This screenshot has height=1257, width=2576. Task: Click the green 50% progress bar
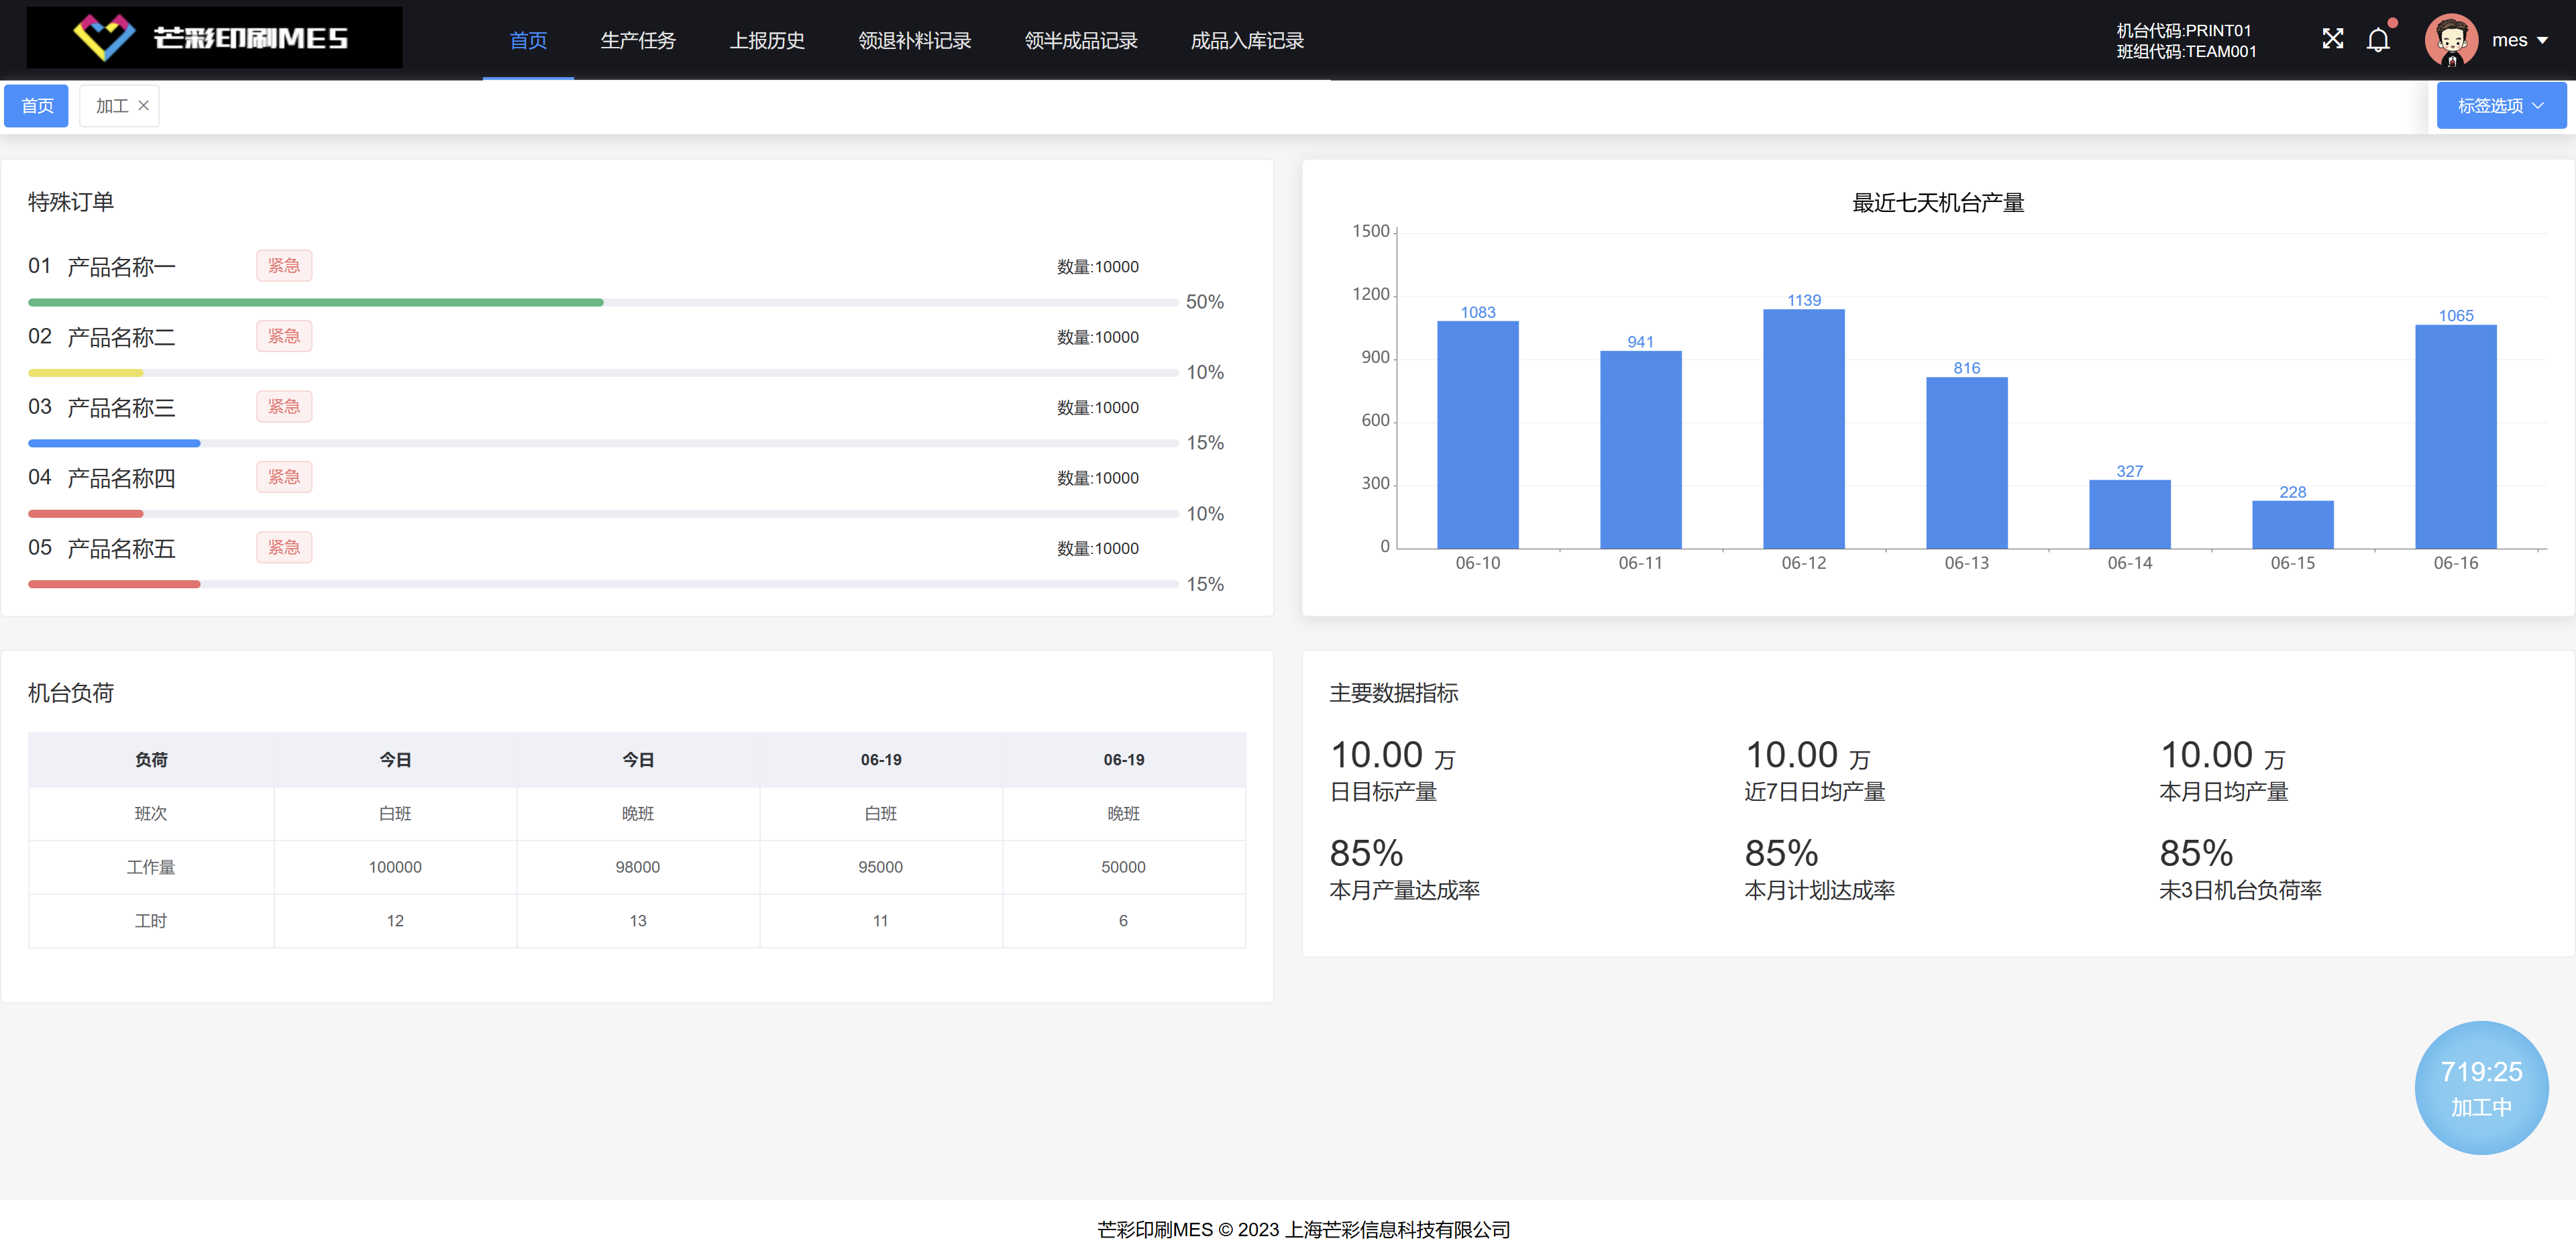click(315, 302)
